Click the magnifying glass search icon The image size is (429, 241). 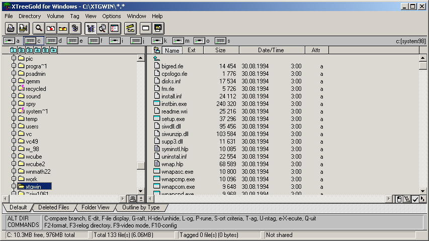[x=39, y=28]
